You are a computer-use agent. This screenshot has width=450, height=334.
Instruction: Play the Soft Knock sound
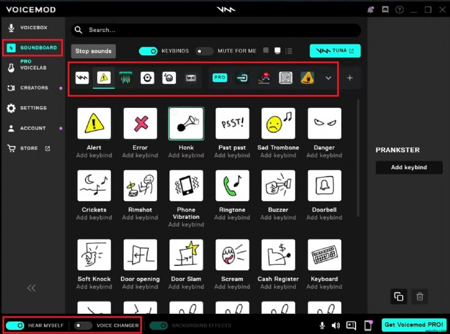click(x=94, y=255)
